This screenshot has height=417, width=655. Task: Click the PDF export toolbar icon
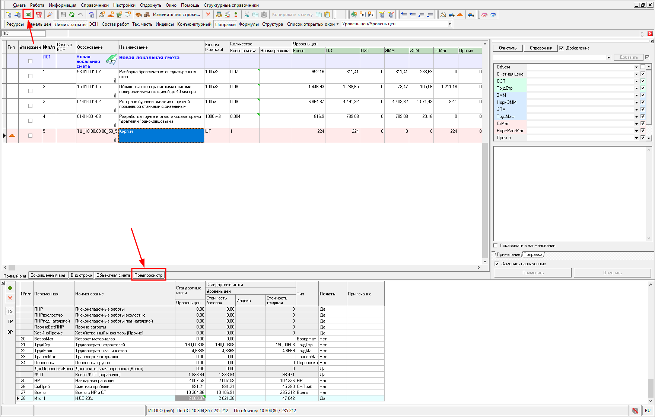pyautogui.click(x=39, y=15)
